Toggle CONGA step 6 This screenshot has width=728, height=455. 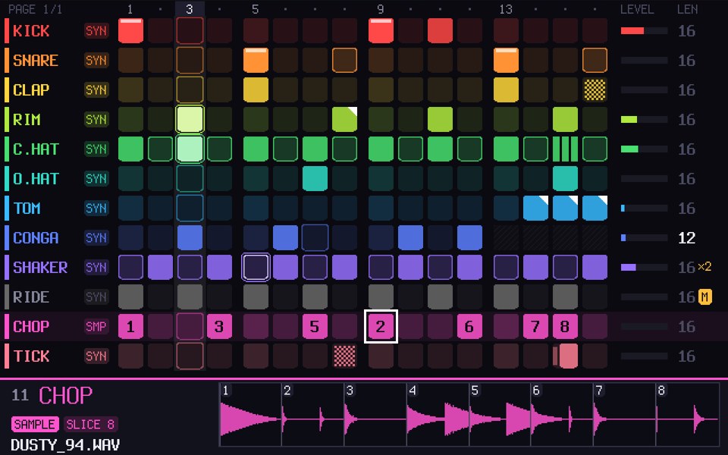click(286, 237)
